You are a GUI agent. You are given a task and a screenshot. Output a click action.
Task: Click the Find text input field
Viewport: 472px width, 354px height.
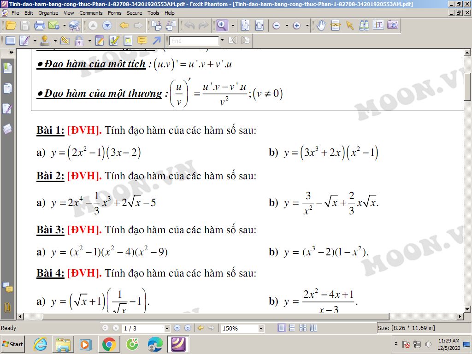click(x=194, y=41)
